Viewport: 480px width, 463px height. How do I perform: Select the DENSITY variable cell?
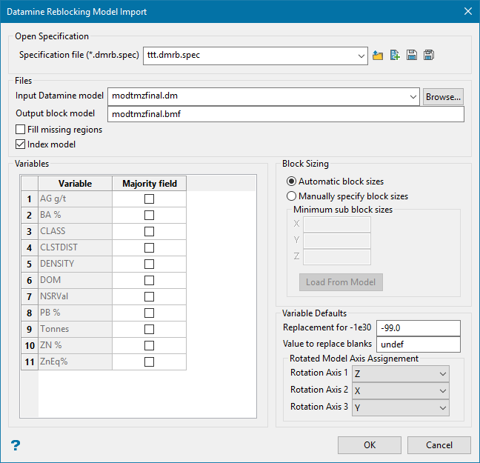point(75,264)
